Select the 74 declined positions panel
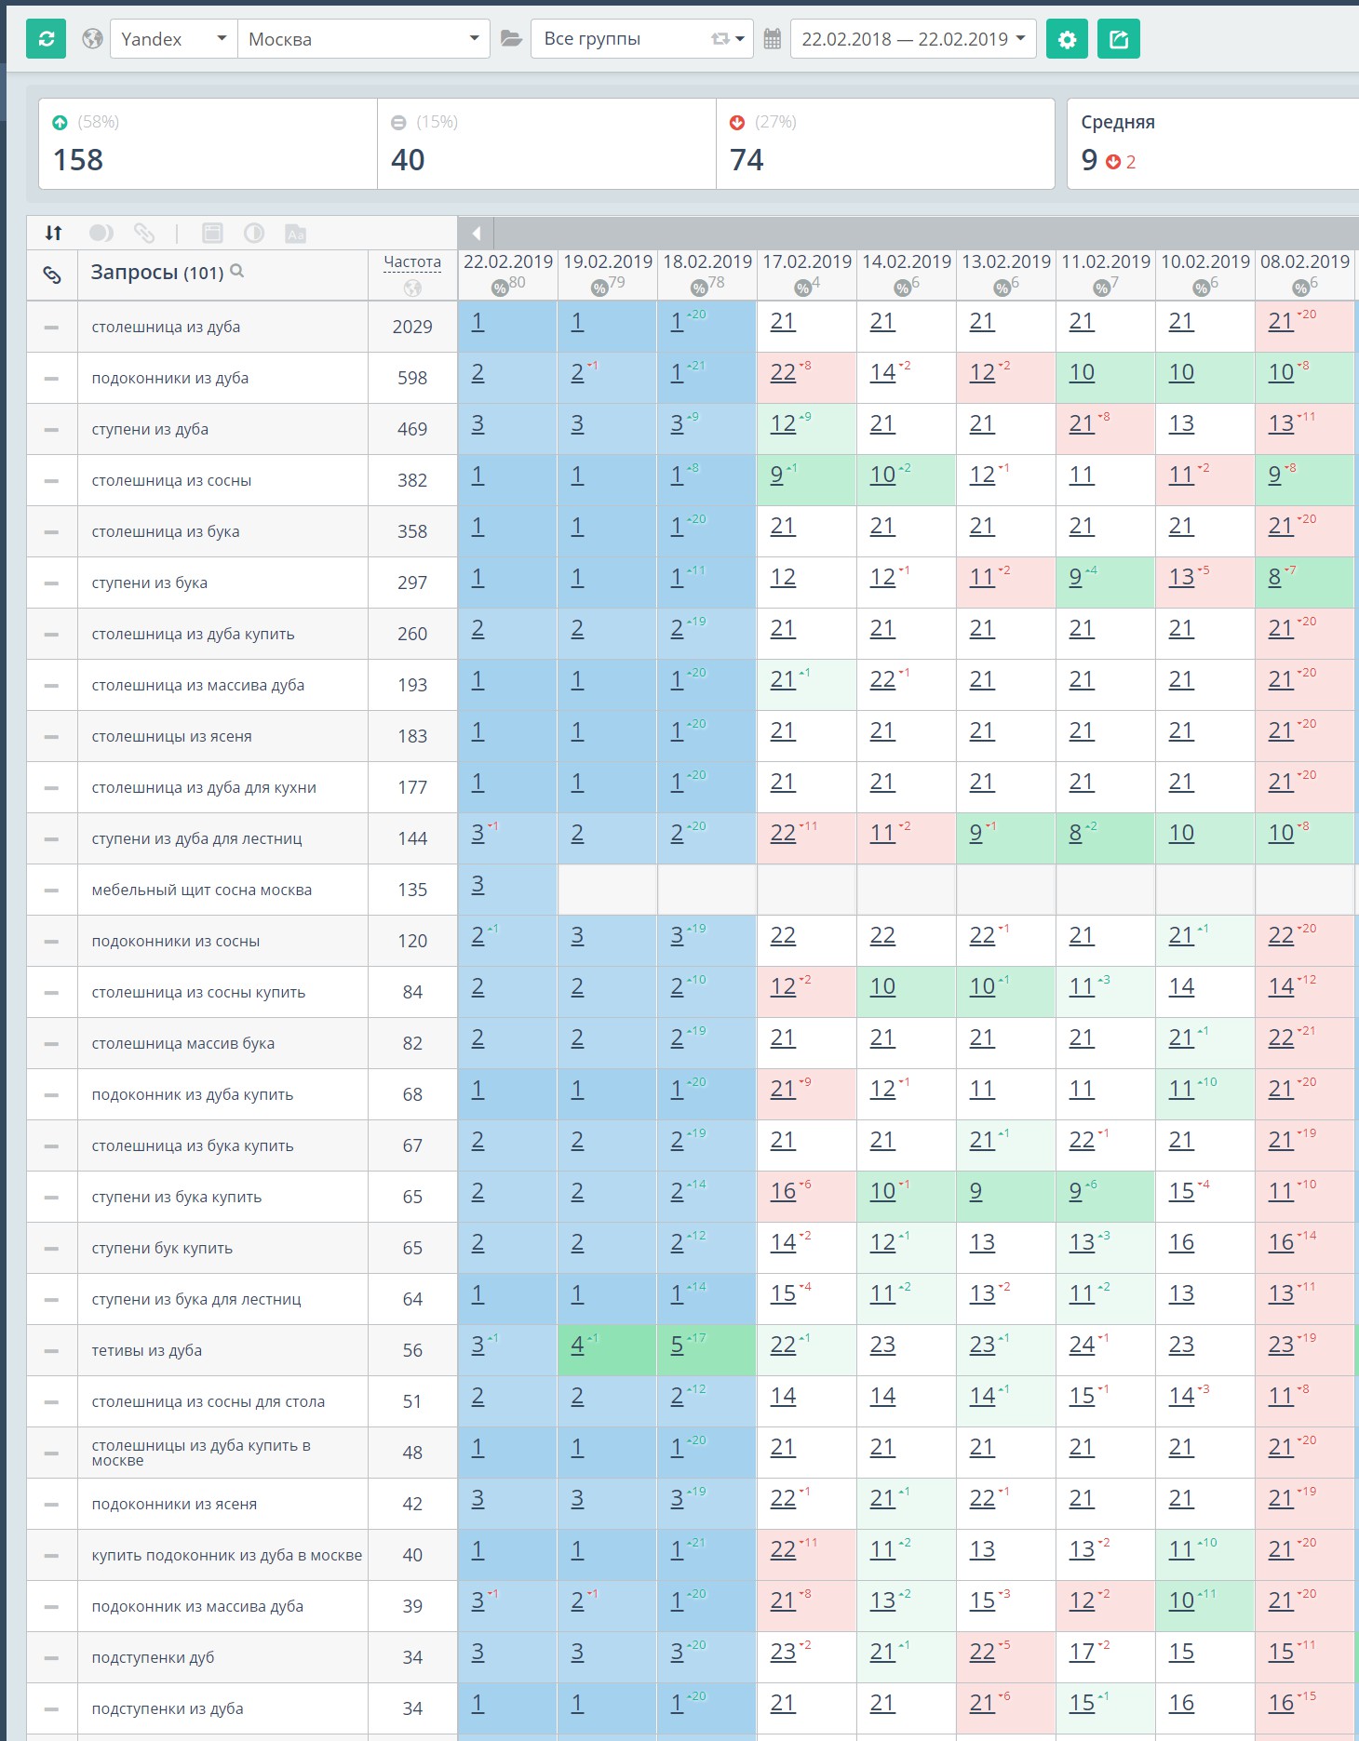 885,144
